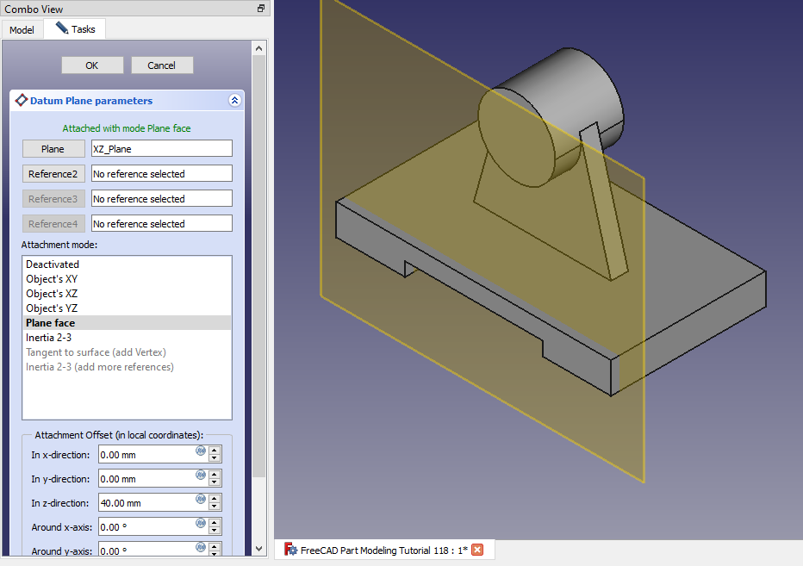Select the Deactivated attachment mode
This screenshot has width=803, height=566.
point(53,264)
